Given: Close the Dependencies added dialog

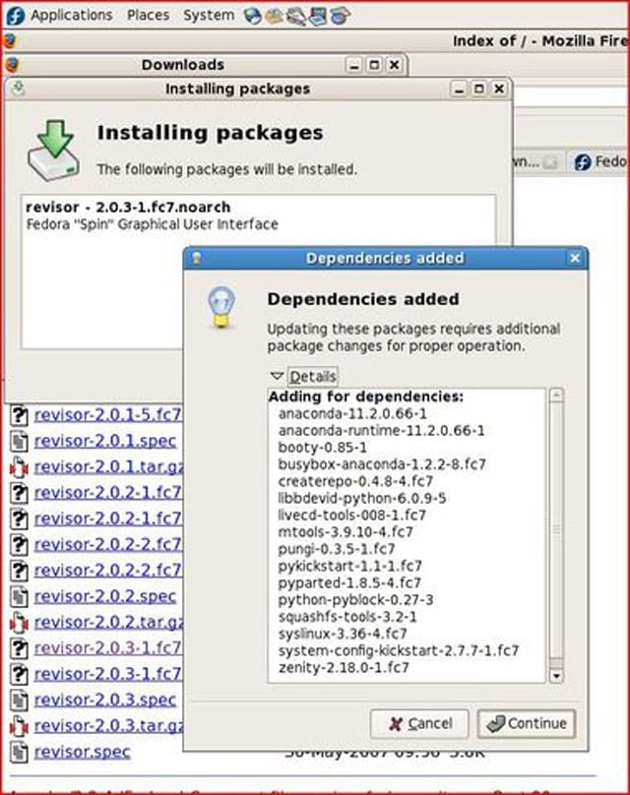Looking at the screenshot, I should point(575,258).
